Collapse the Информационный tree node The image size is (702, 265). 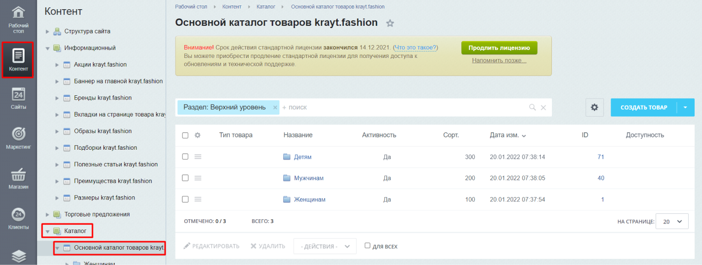[47, 48]
